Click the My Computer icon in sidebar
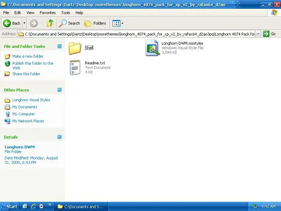 pos(7,114)
